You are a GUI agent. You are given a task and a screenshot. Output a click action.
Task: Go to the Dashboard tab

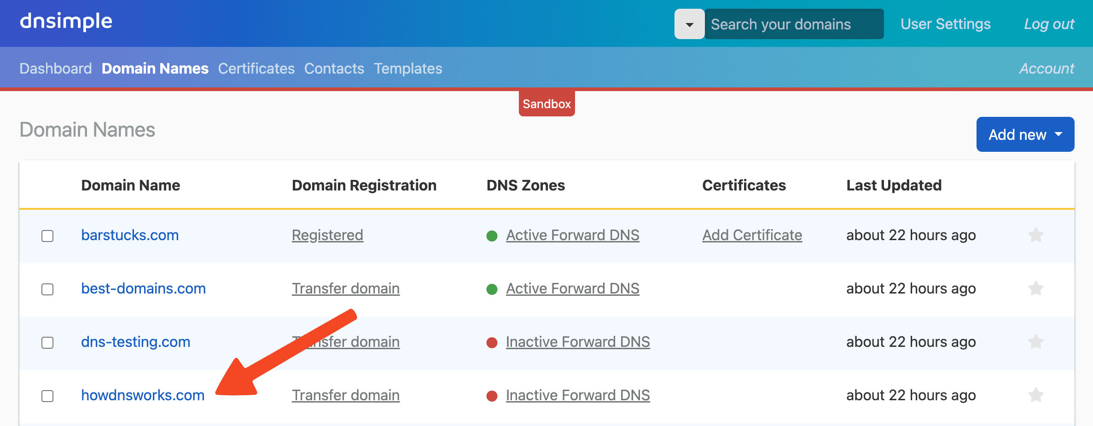tap(56, 69)
